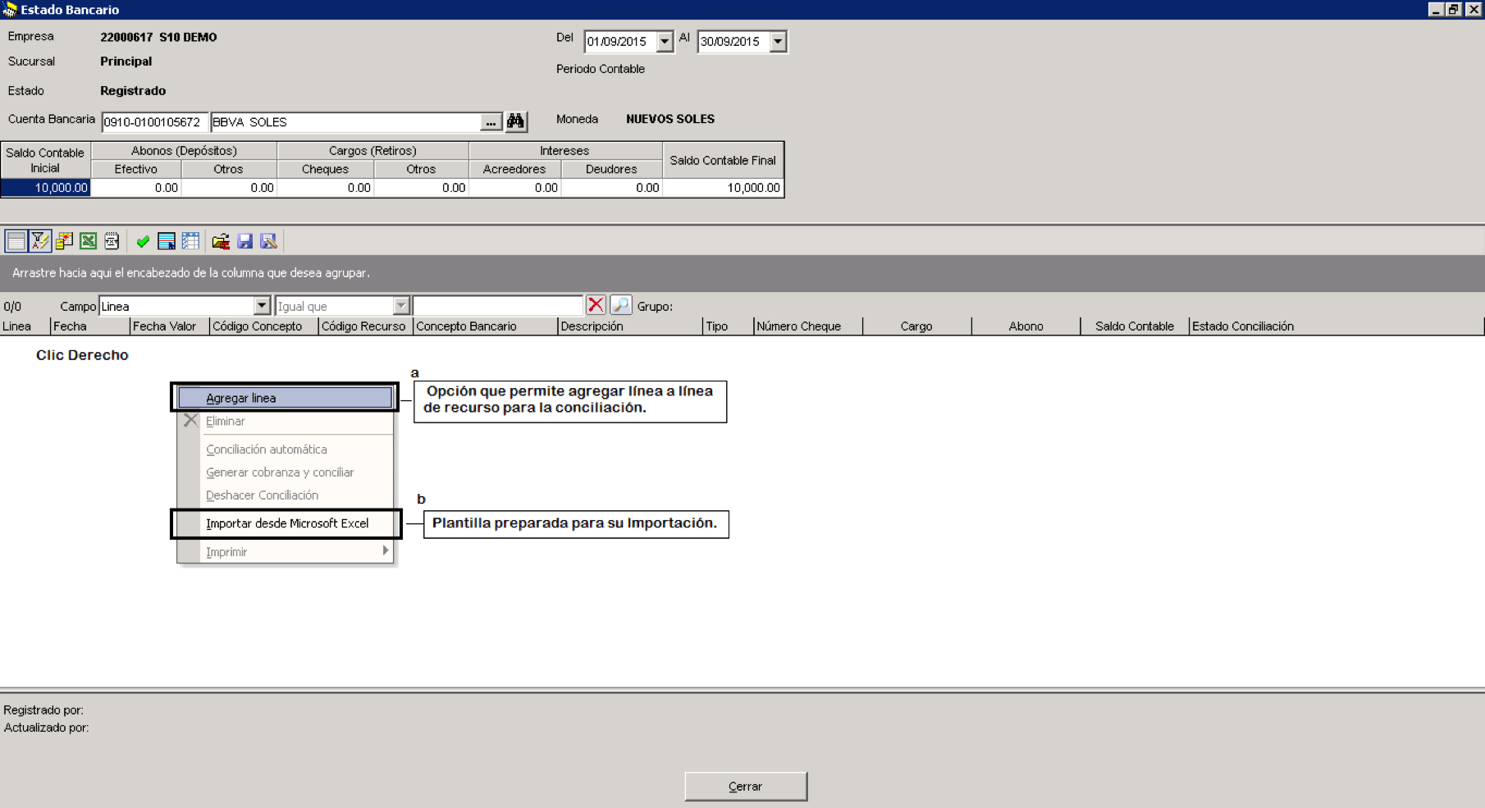Screen dimensions: 1485x808
Task: Click the ellipsis button after BBVA SOLES
Action: [491, 122]
